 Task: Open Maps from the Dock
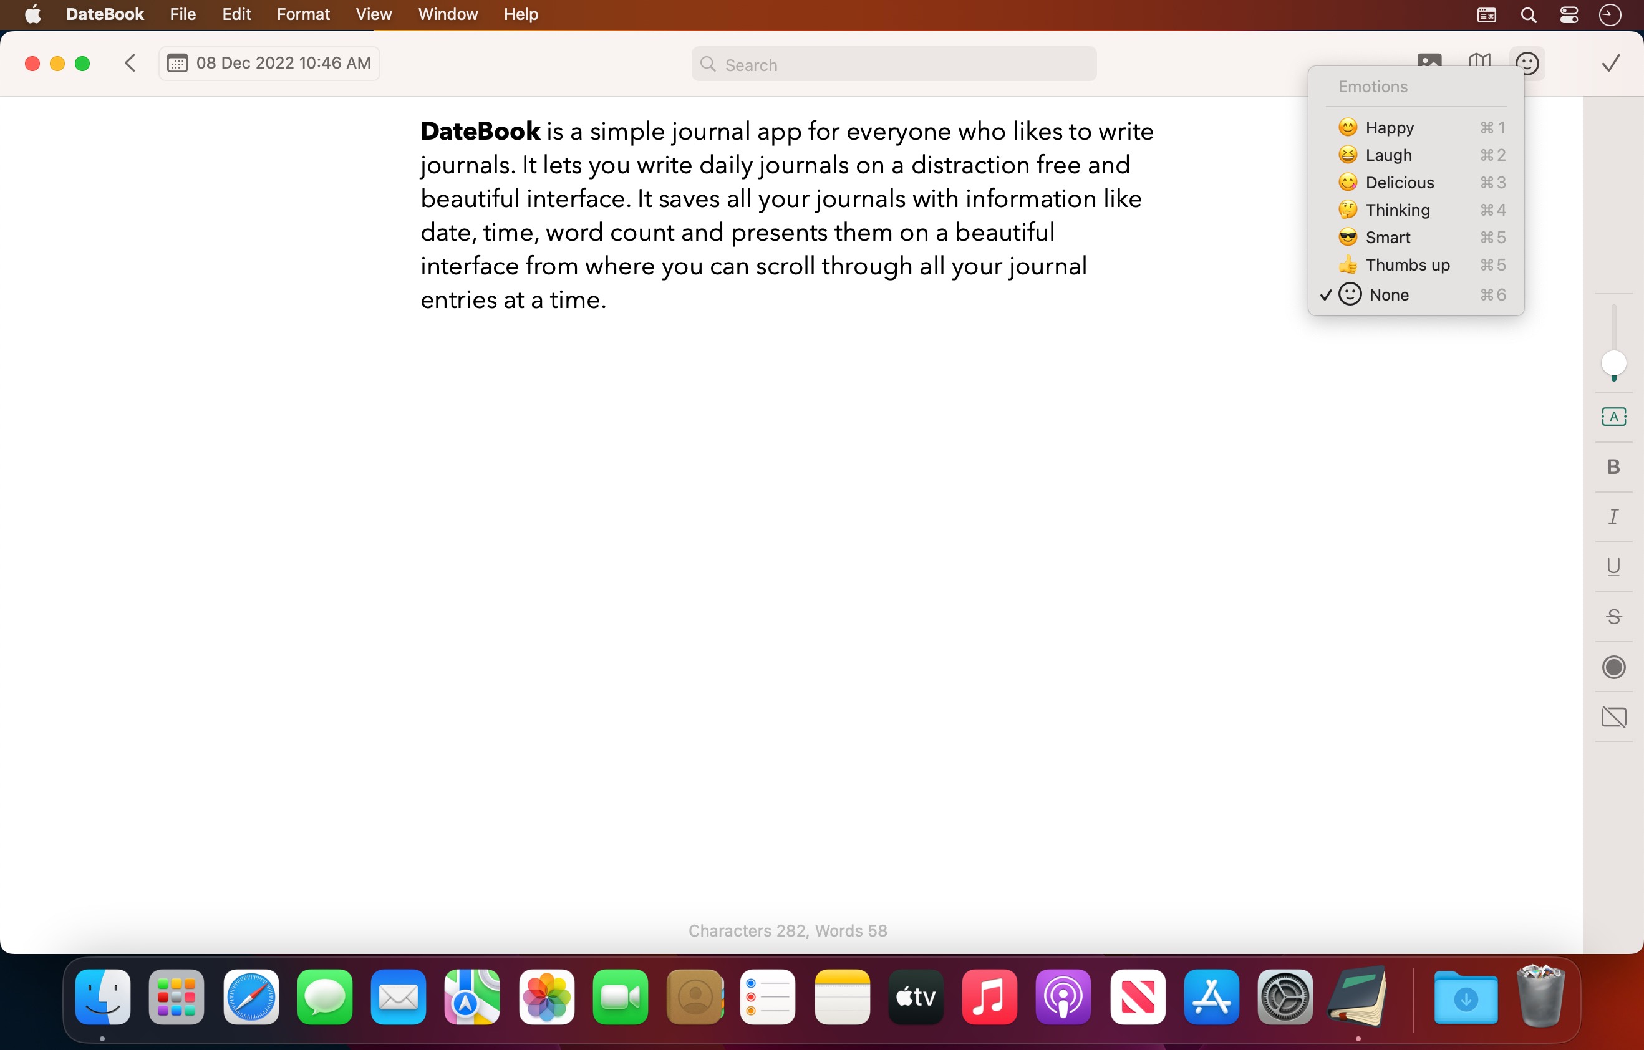pos(471,996)
